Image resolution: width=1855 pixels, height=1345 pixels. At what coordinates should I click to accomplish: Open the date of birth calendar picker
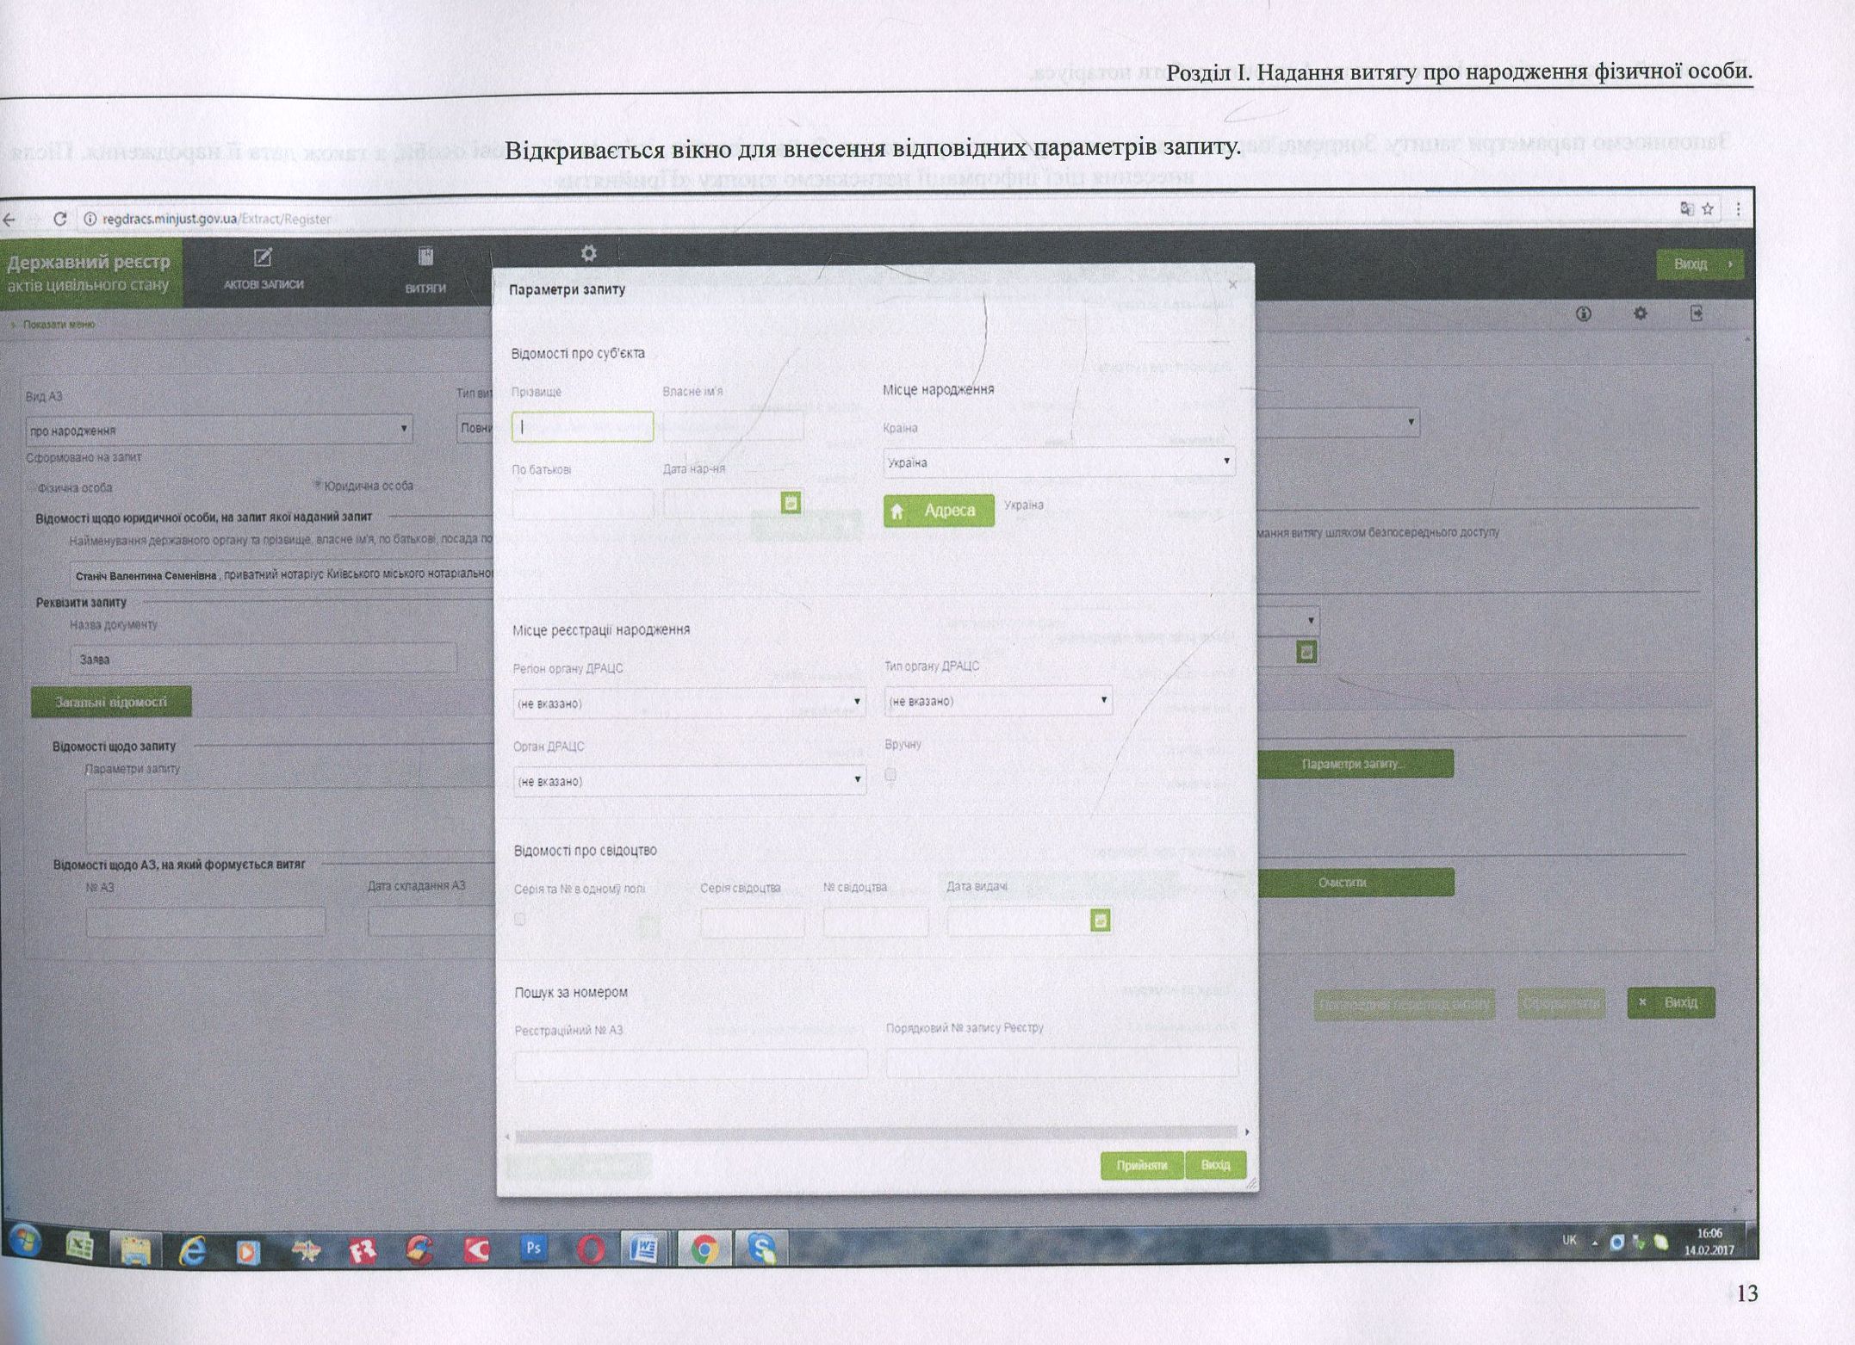[791, 503]
